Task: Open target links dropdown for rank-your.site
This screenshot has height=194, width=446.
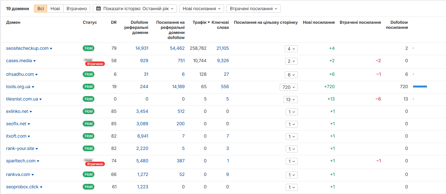Action: [x=291, y=149]
